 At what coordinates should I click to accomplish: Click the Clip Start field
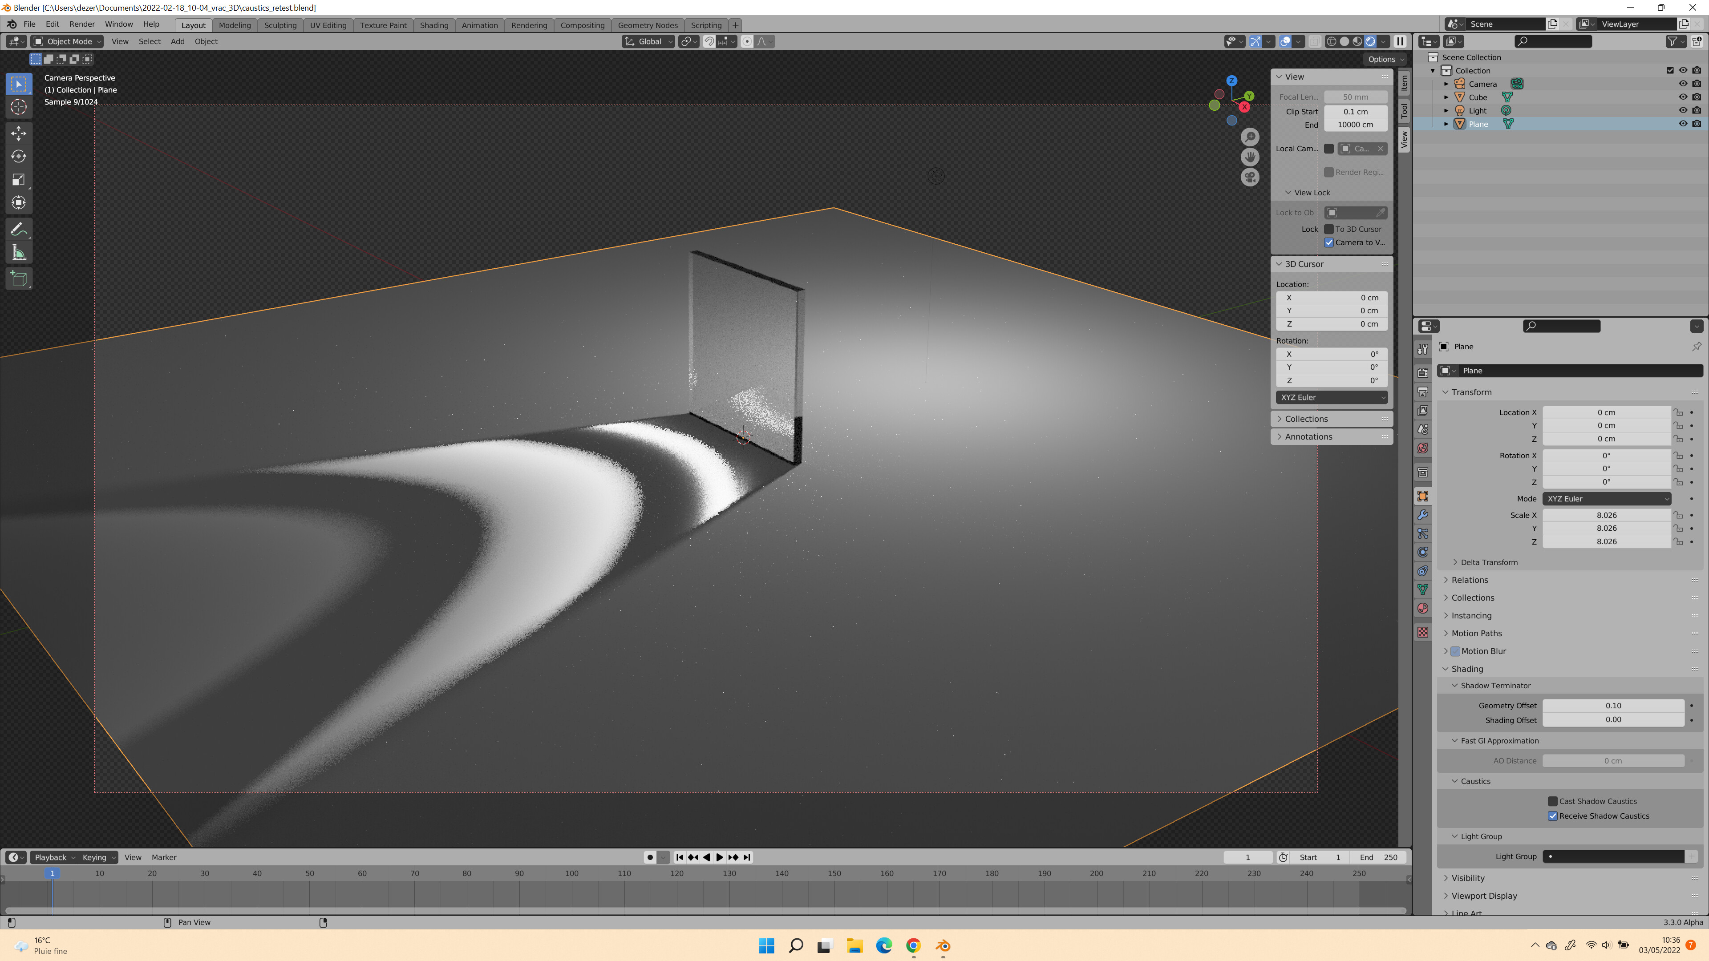1355,111
